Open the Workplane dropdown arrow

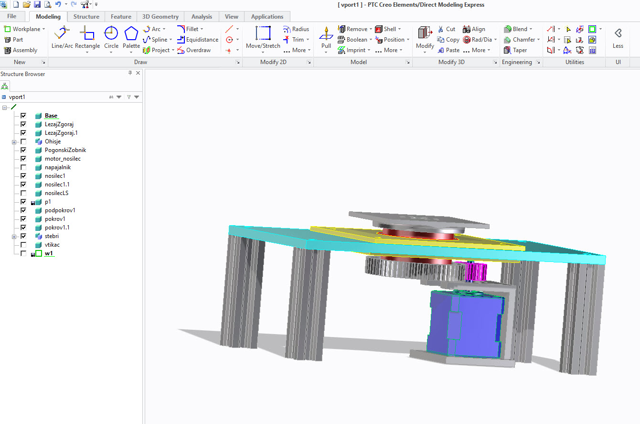tap(44, 29)
